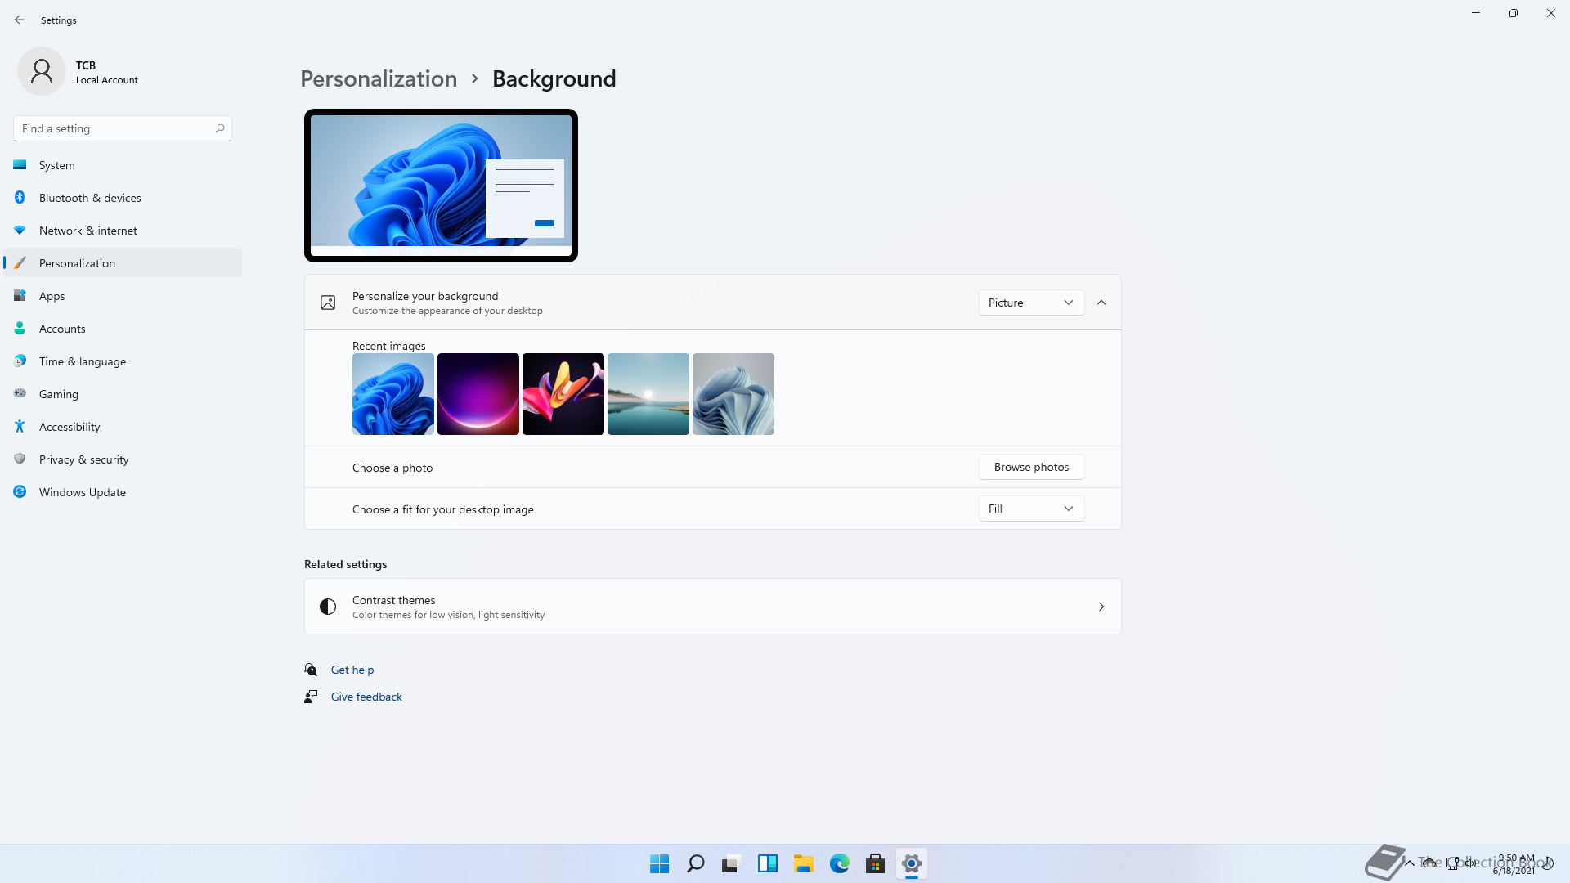Click the Apps icon in sidebar
The height and width of the screenshot is (883, 1570).
coord(20,296)
